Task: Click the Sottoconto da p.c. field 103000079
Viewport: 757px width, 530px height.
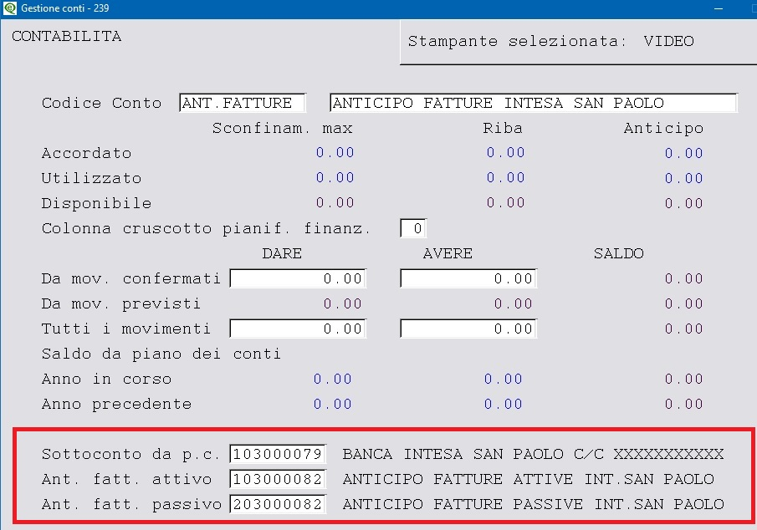Action: tap(278, 454)
